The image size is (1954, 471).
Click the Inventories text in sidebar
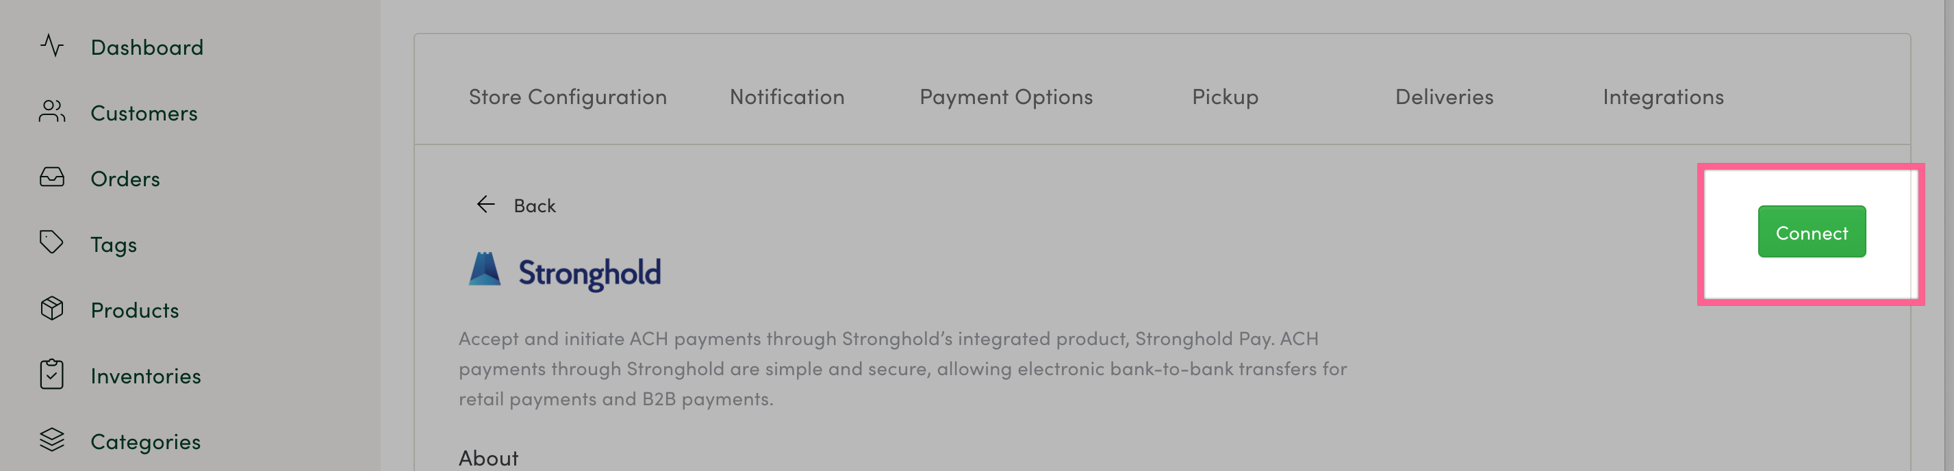(146, 377)
